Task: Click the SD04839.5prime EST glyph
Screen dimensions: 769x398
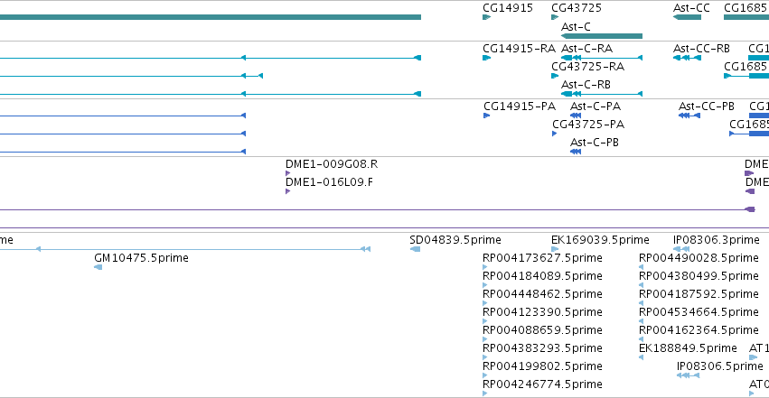Action: (x=415, y=249)
